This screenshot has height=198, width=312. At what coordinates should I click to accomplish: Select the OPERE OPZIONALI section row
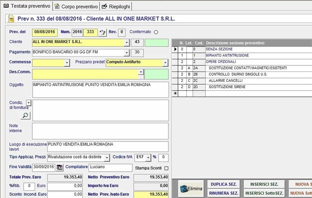pos(242,62)
